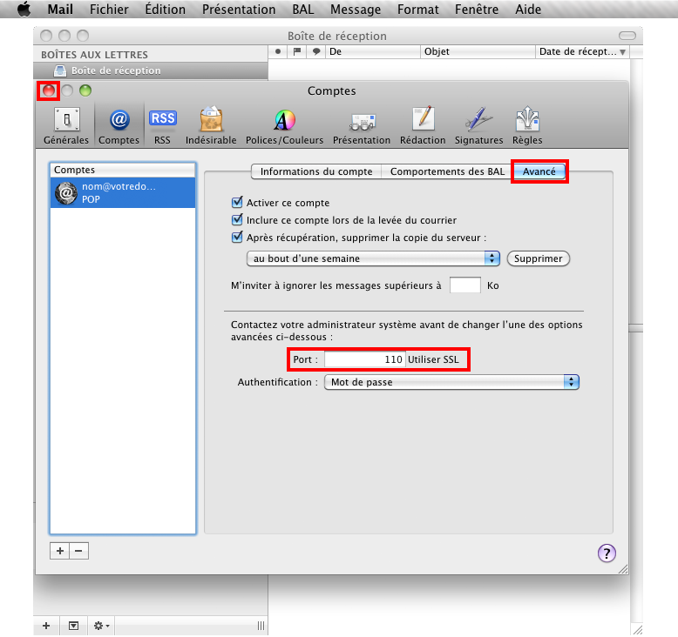Click the Port number field
This screenshot has height=637, width=678.
[x=364, y=359]
